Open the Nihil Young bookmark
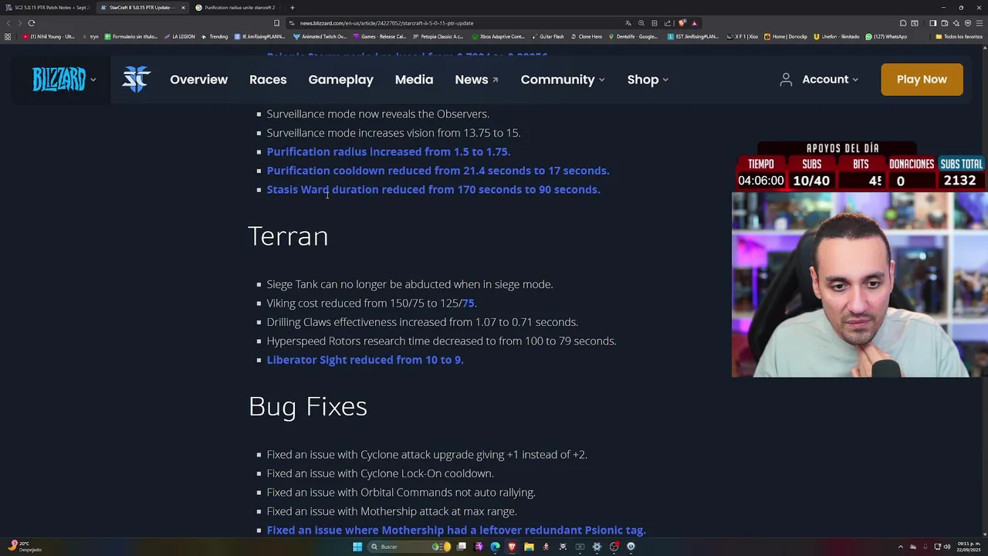 click(48, 36)
